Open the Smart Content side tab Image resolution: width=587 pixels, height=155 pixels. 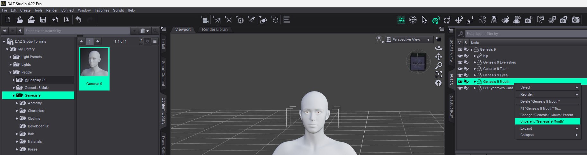163,74
